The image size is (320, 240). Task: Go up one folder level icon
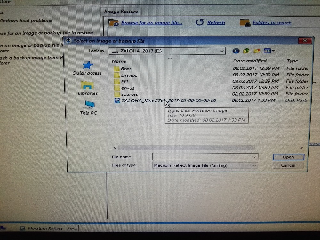pyautogui.click(x=246, y=51)
